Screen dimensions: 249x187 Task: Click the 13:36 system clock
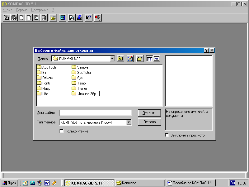242,183
